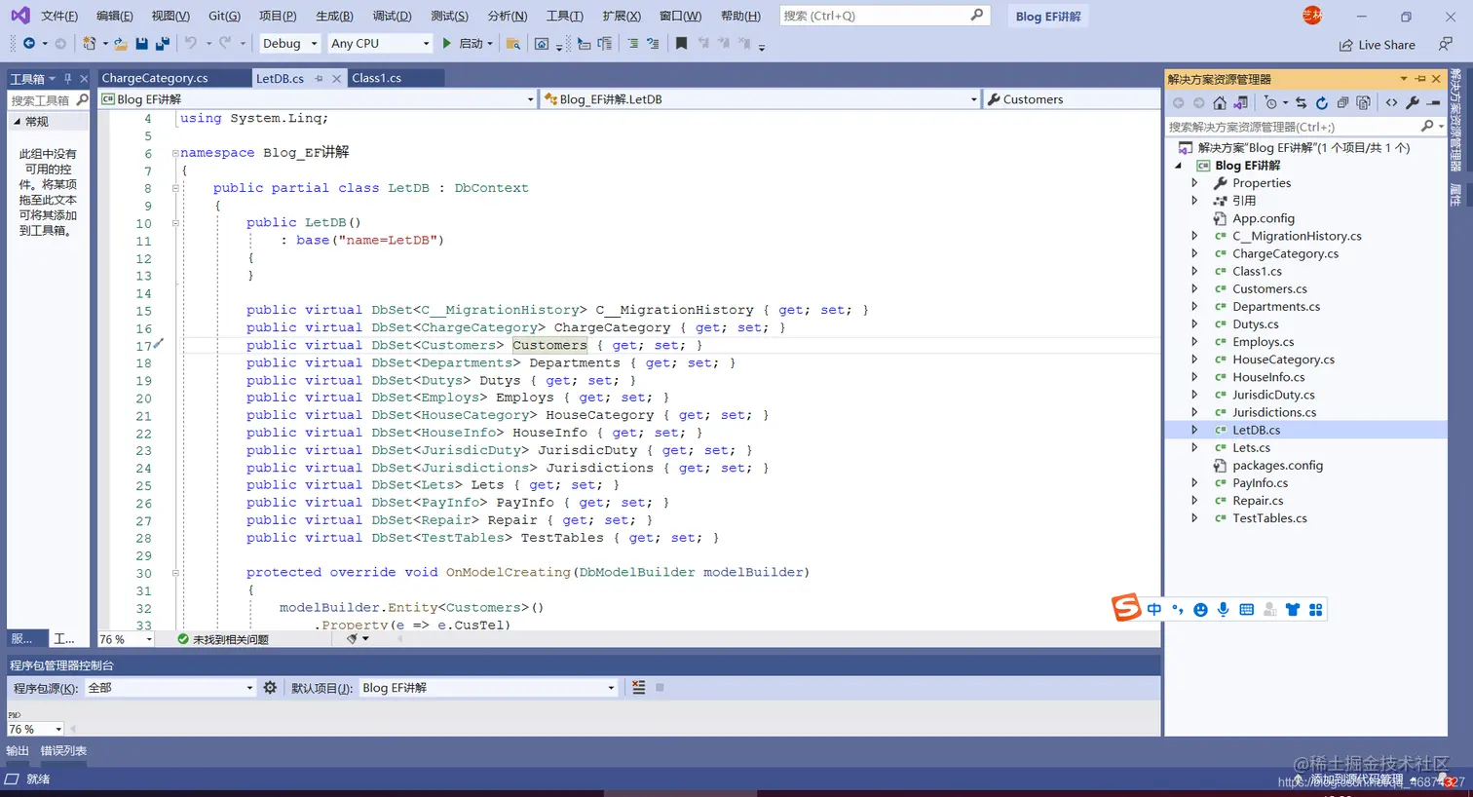Click the Refresh icon in Solution Explorer
Screen dimensions: 1473x797
(1322, 102)
